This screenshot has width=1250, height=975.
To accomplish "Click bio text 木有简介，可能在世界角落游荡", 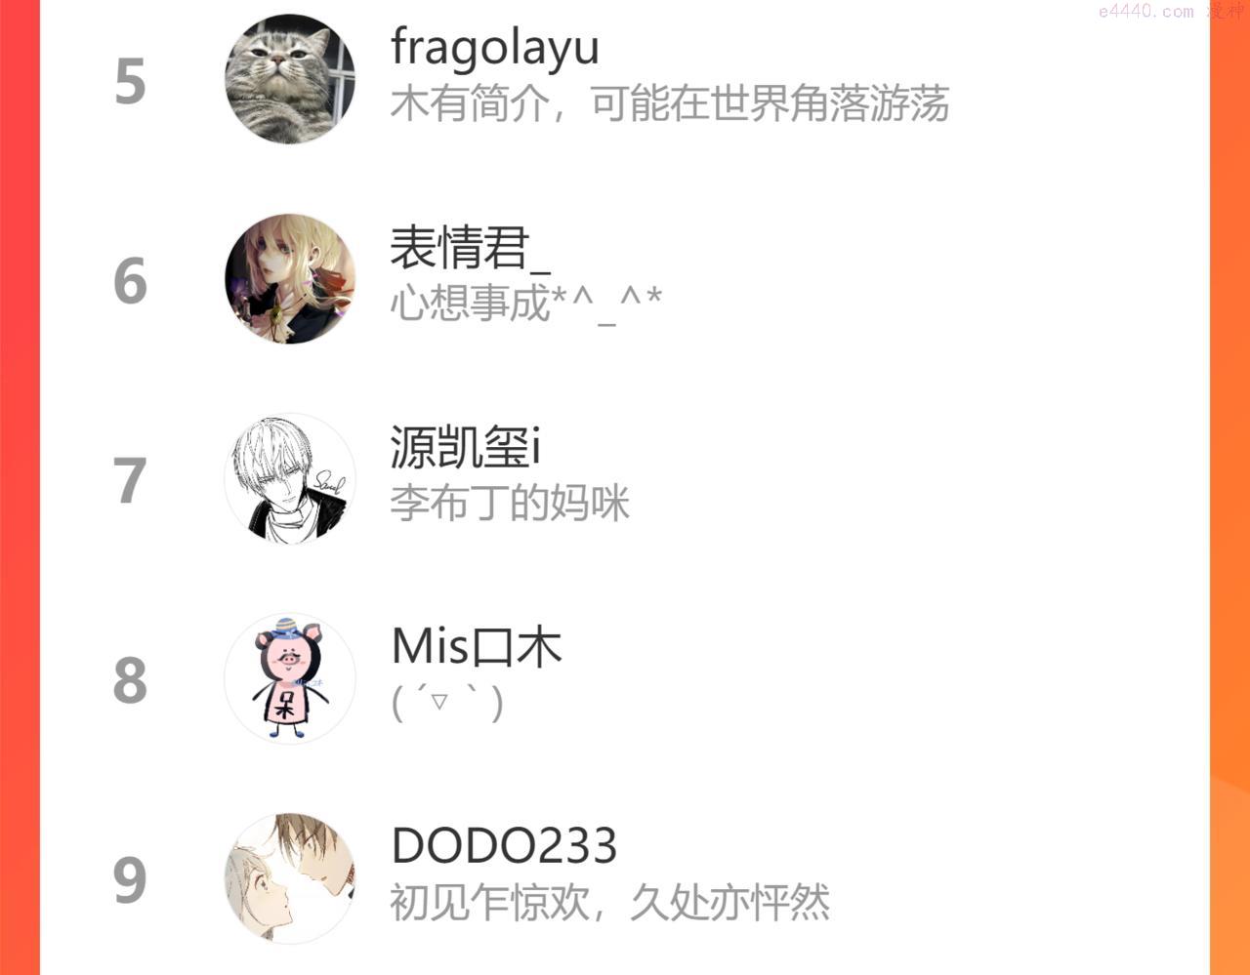I will [670, 103].
